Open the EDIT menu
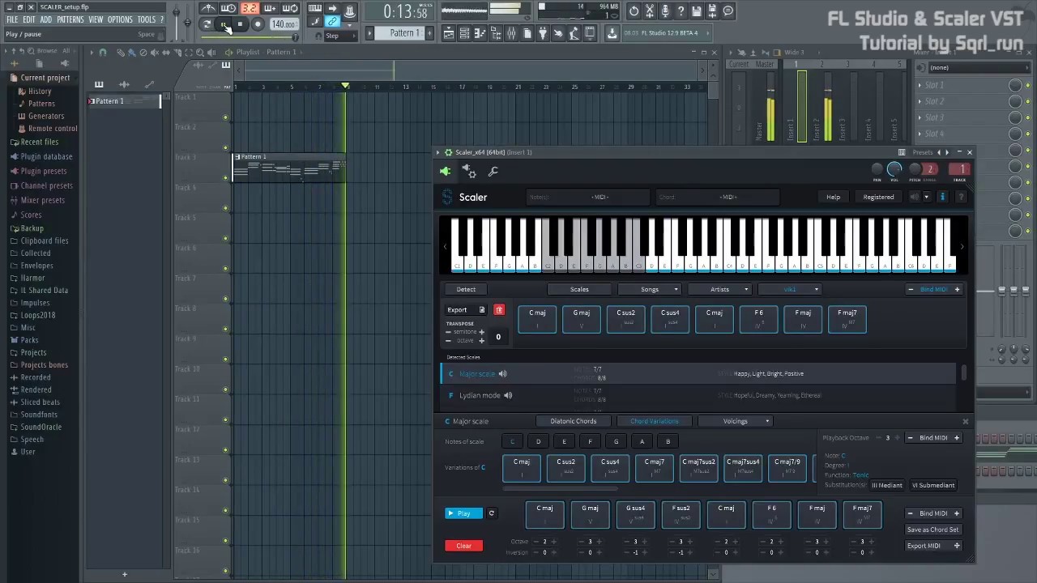Screen dimensions: 1037x583 (29, 19)
